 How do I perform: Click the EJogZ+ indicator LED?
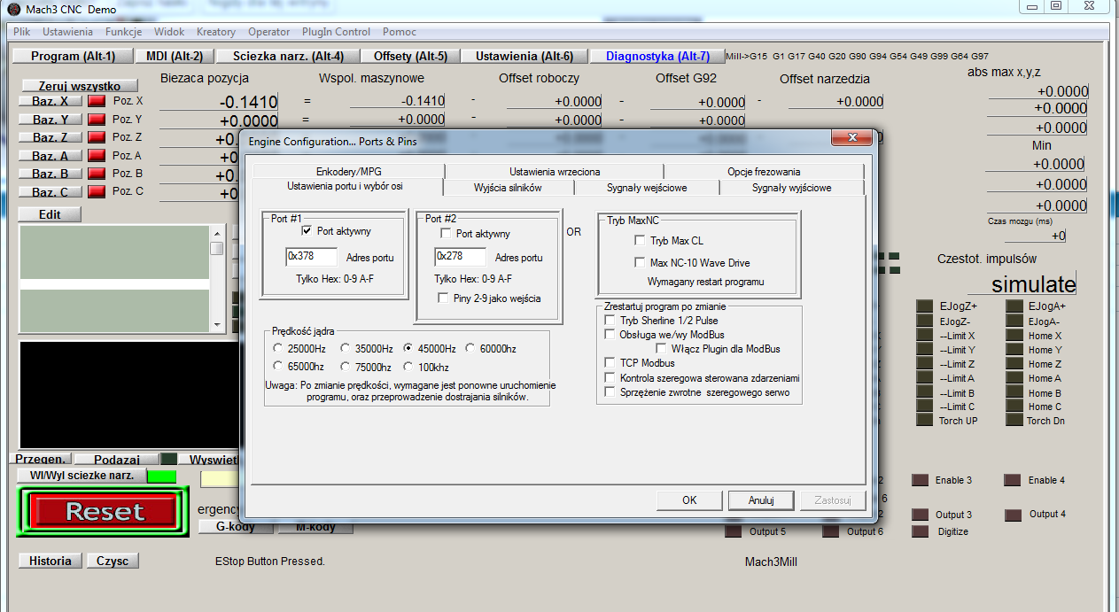[924, 306]
